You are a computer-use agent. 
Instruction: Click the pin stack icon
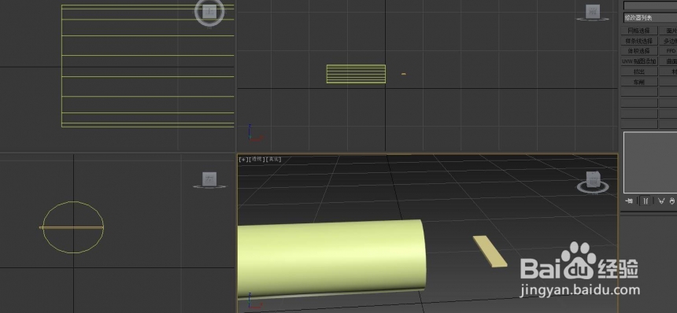pyautogui.click(x=629, y=201)
